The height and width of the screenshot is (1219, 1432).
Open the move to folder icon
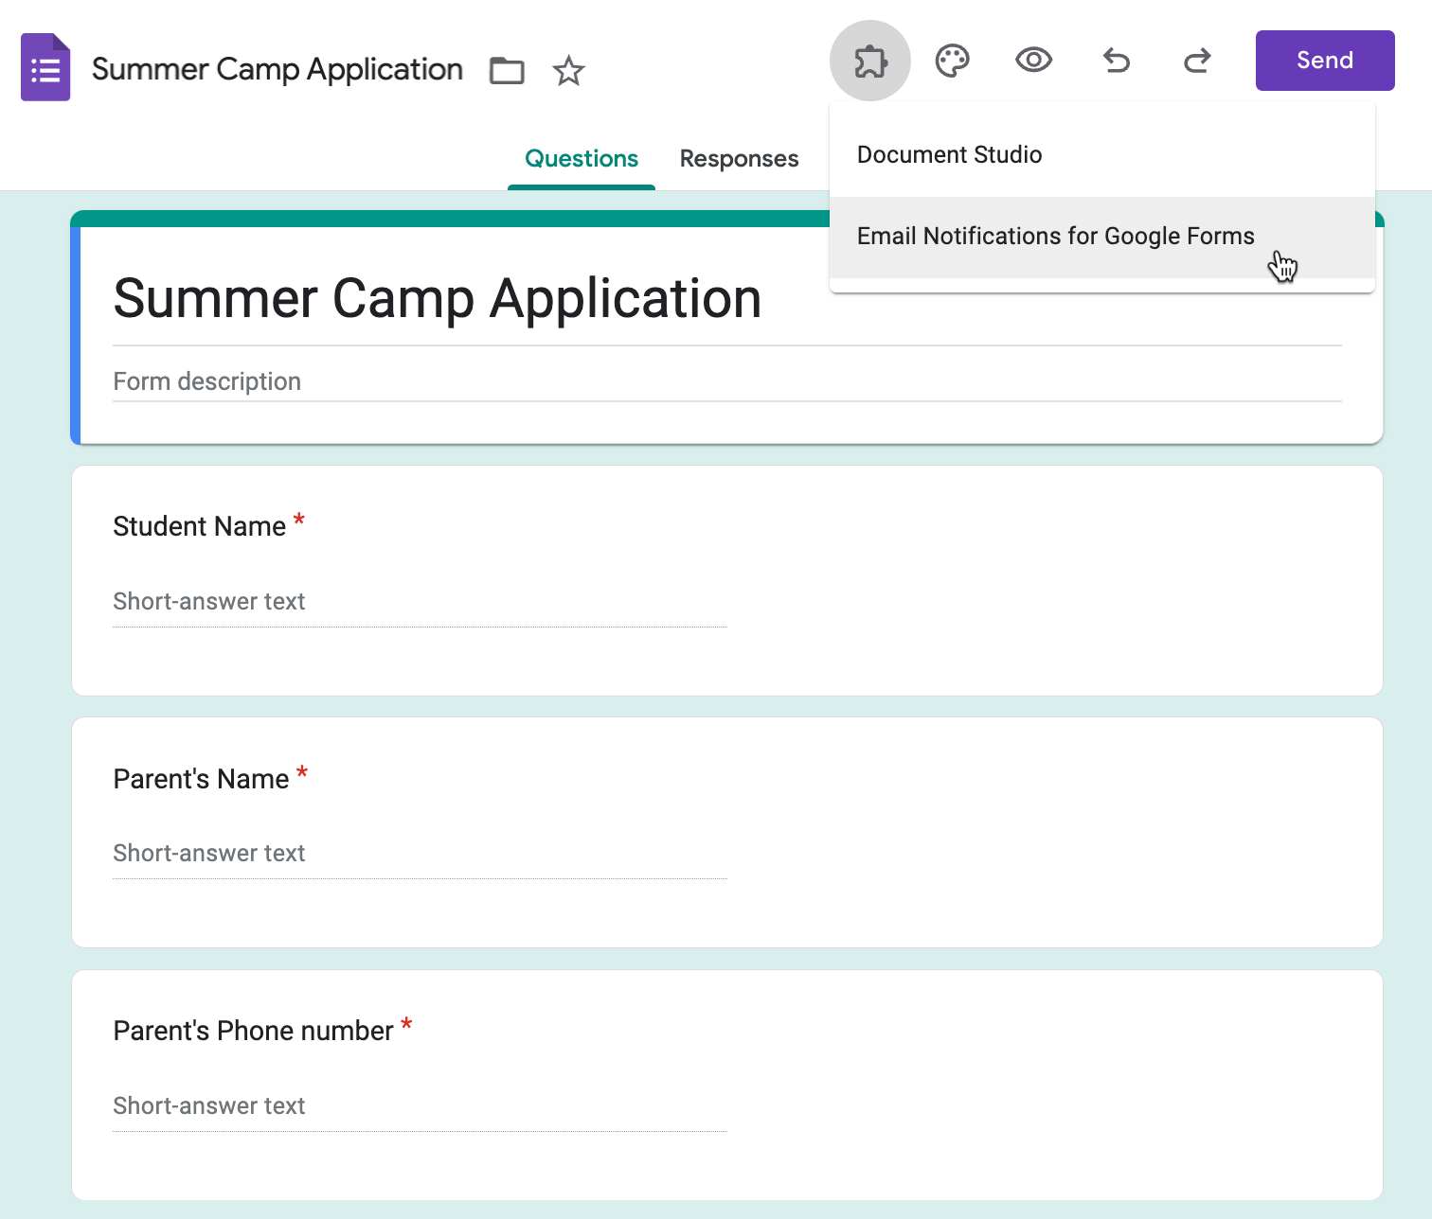pos(507,70)
